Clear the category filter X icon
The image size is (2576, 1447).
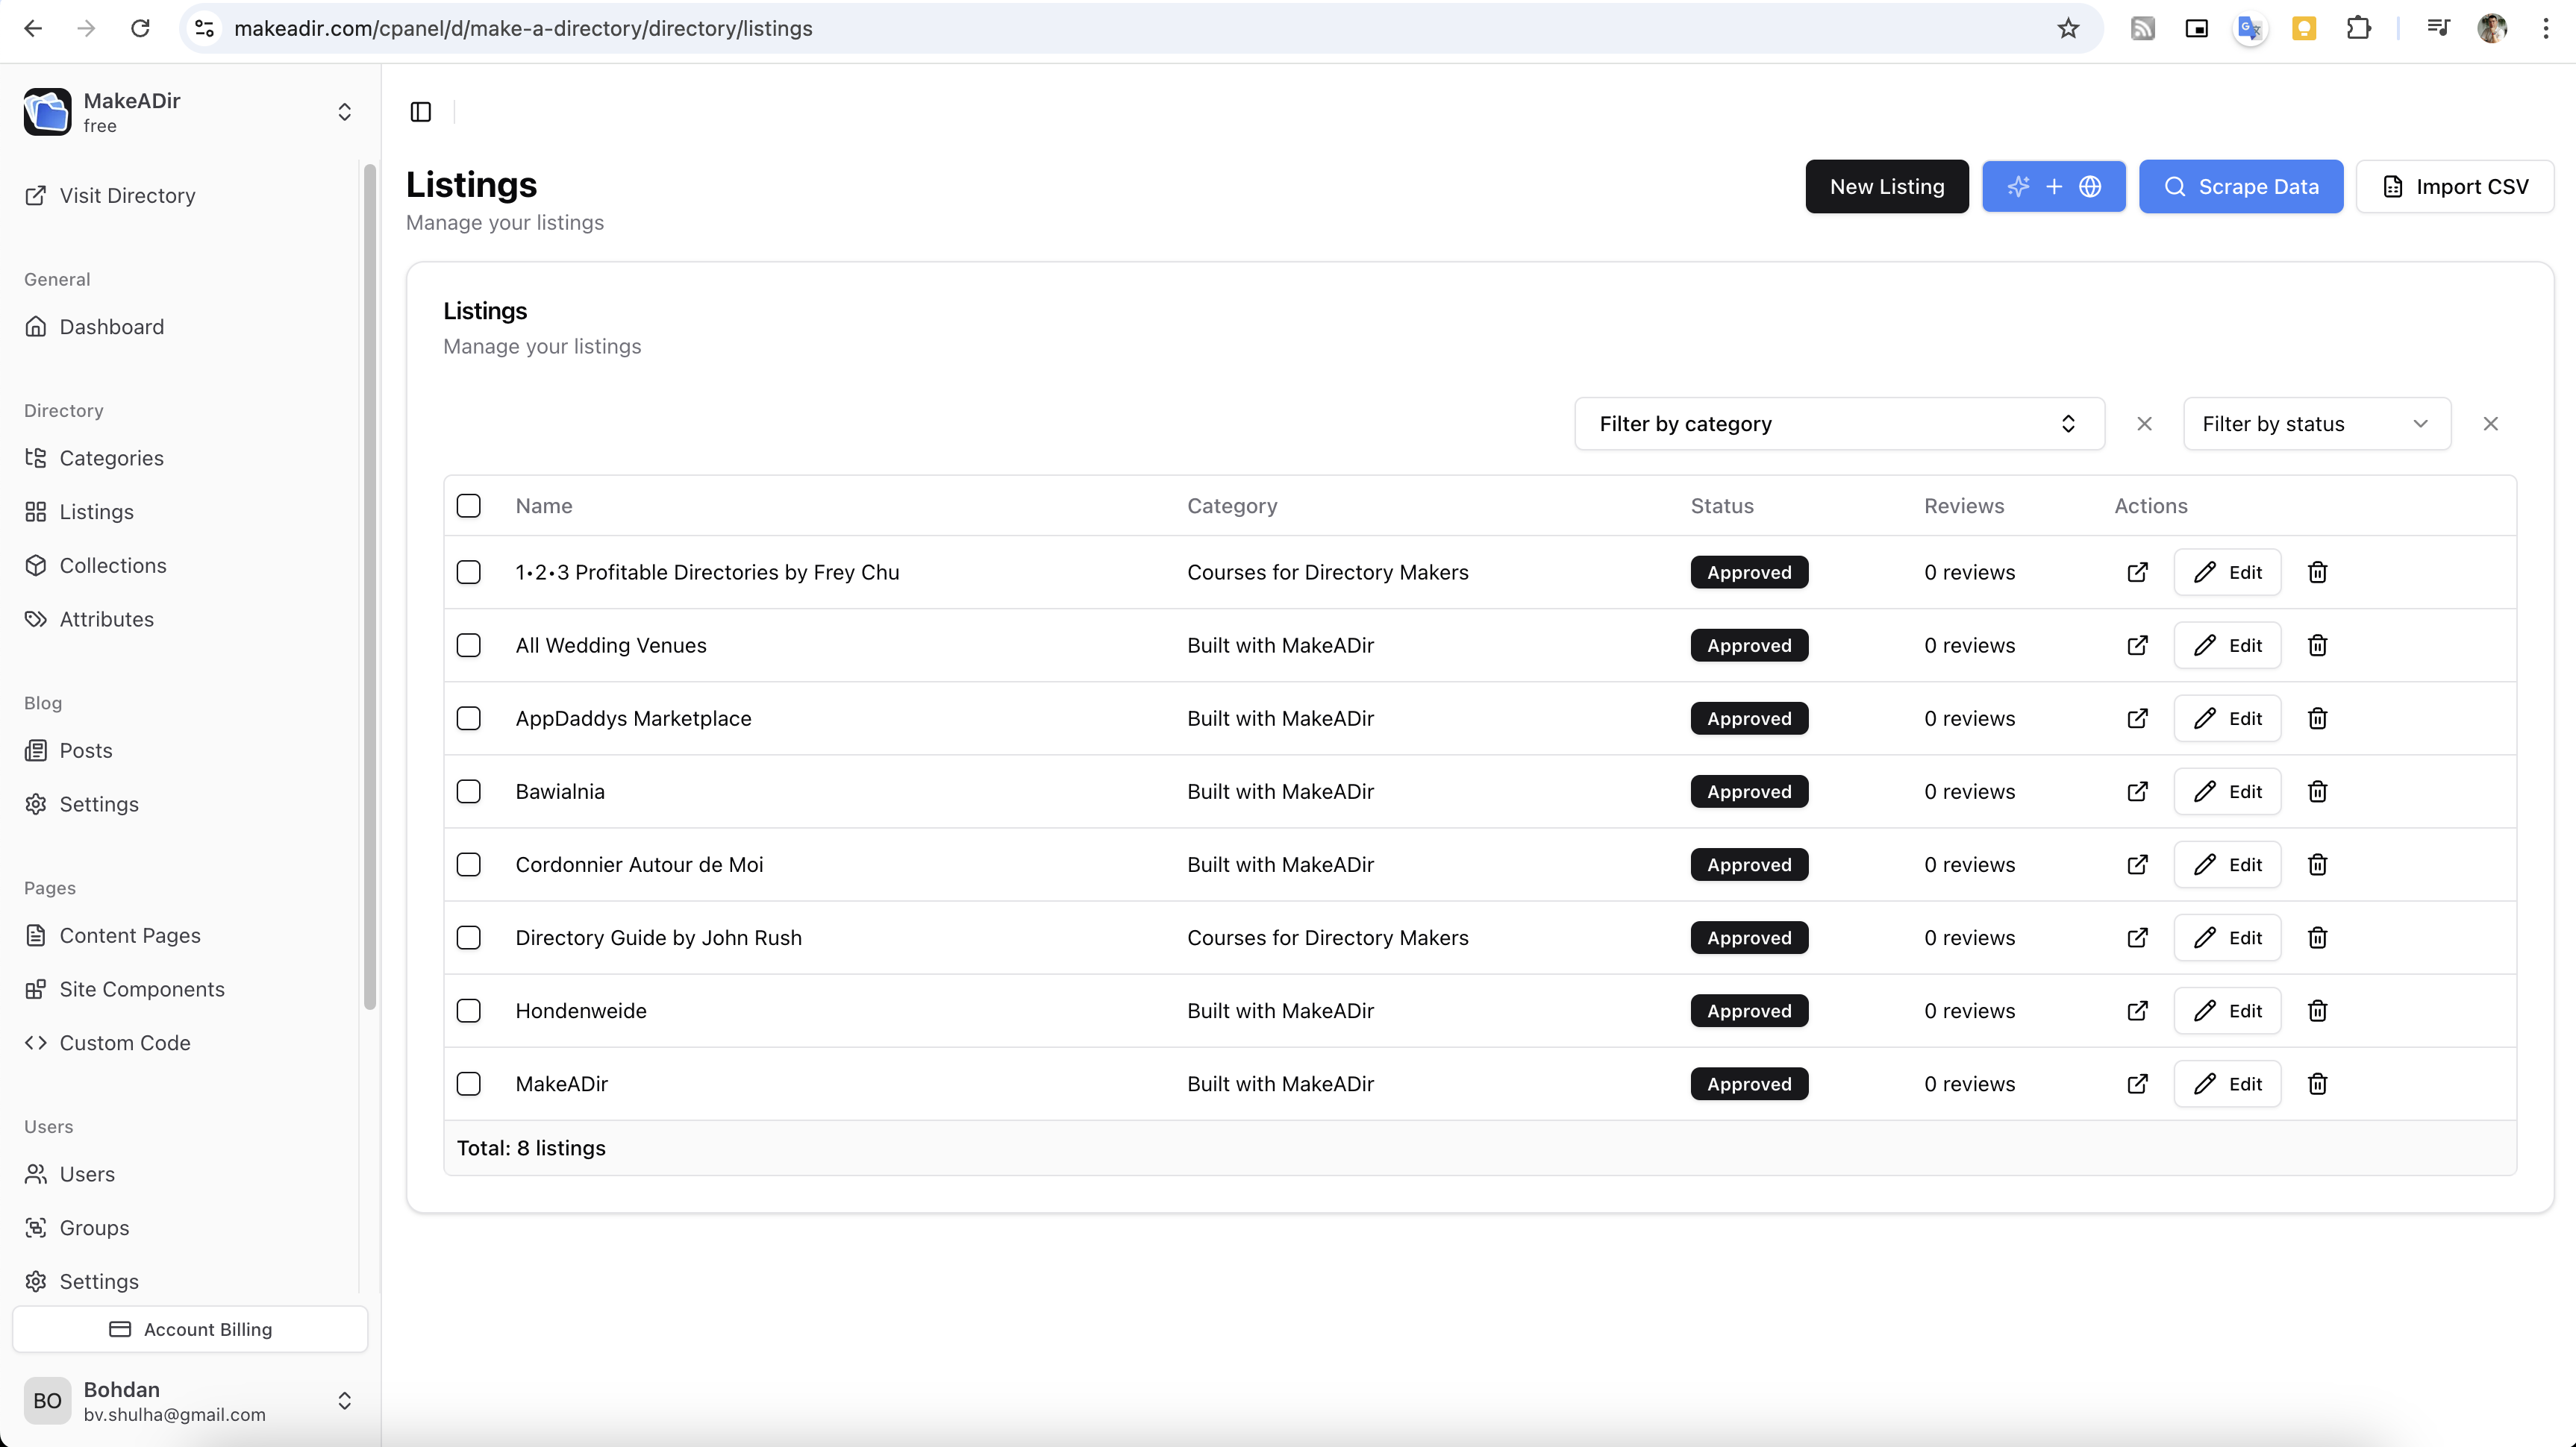[2144, 424]
